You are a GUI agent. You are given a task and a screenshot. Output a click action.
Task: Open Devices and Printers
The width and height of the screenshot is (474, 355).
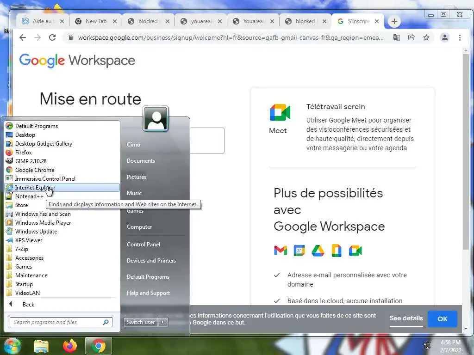(151, 261)
